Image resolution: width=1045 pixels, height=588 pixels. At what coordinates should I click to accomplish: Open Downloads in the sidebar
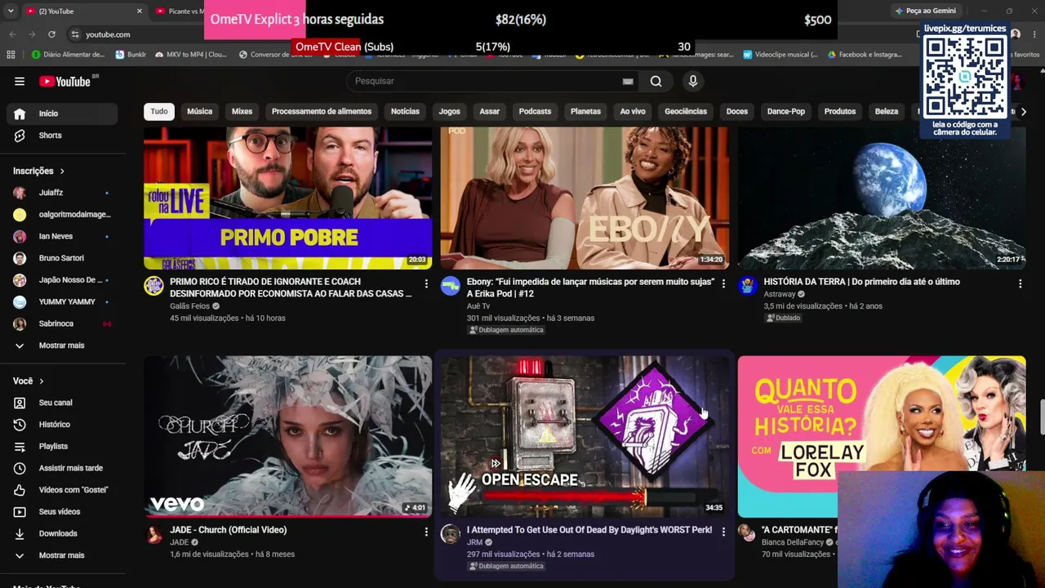pyautogui.click(x=63, y=533)
